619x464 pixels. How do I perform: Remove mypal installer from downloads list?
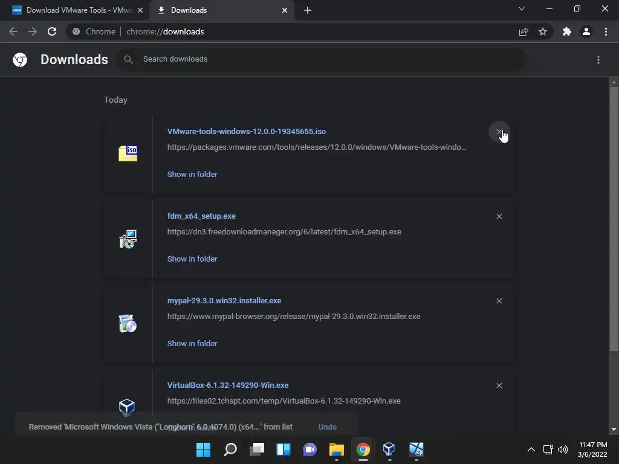click(x=499, y=301)
